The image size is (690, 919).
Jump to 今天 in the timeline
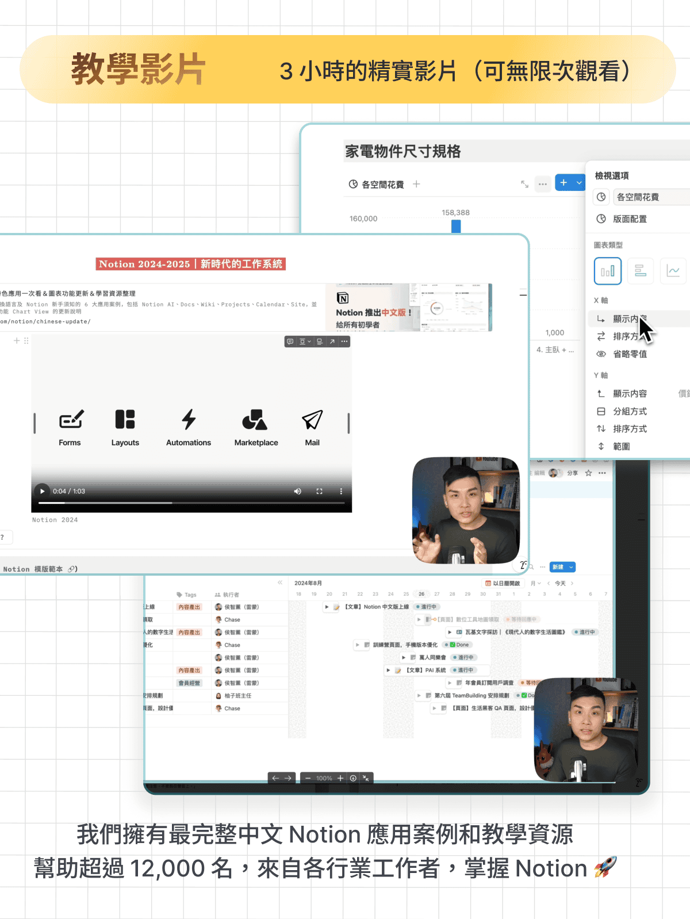pyautogui.click(x=560, y=583)
